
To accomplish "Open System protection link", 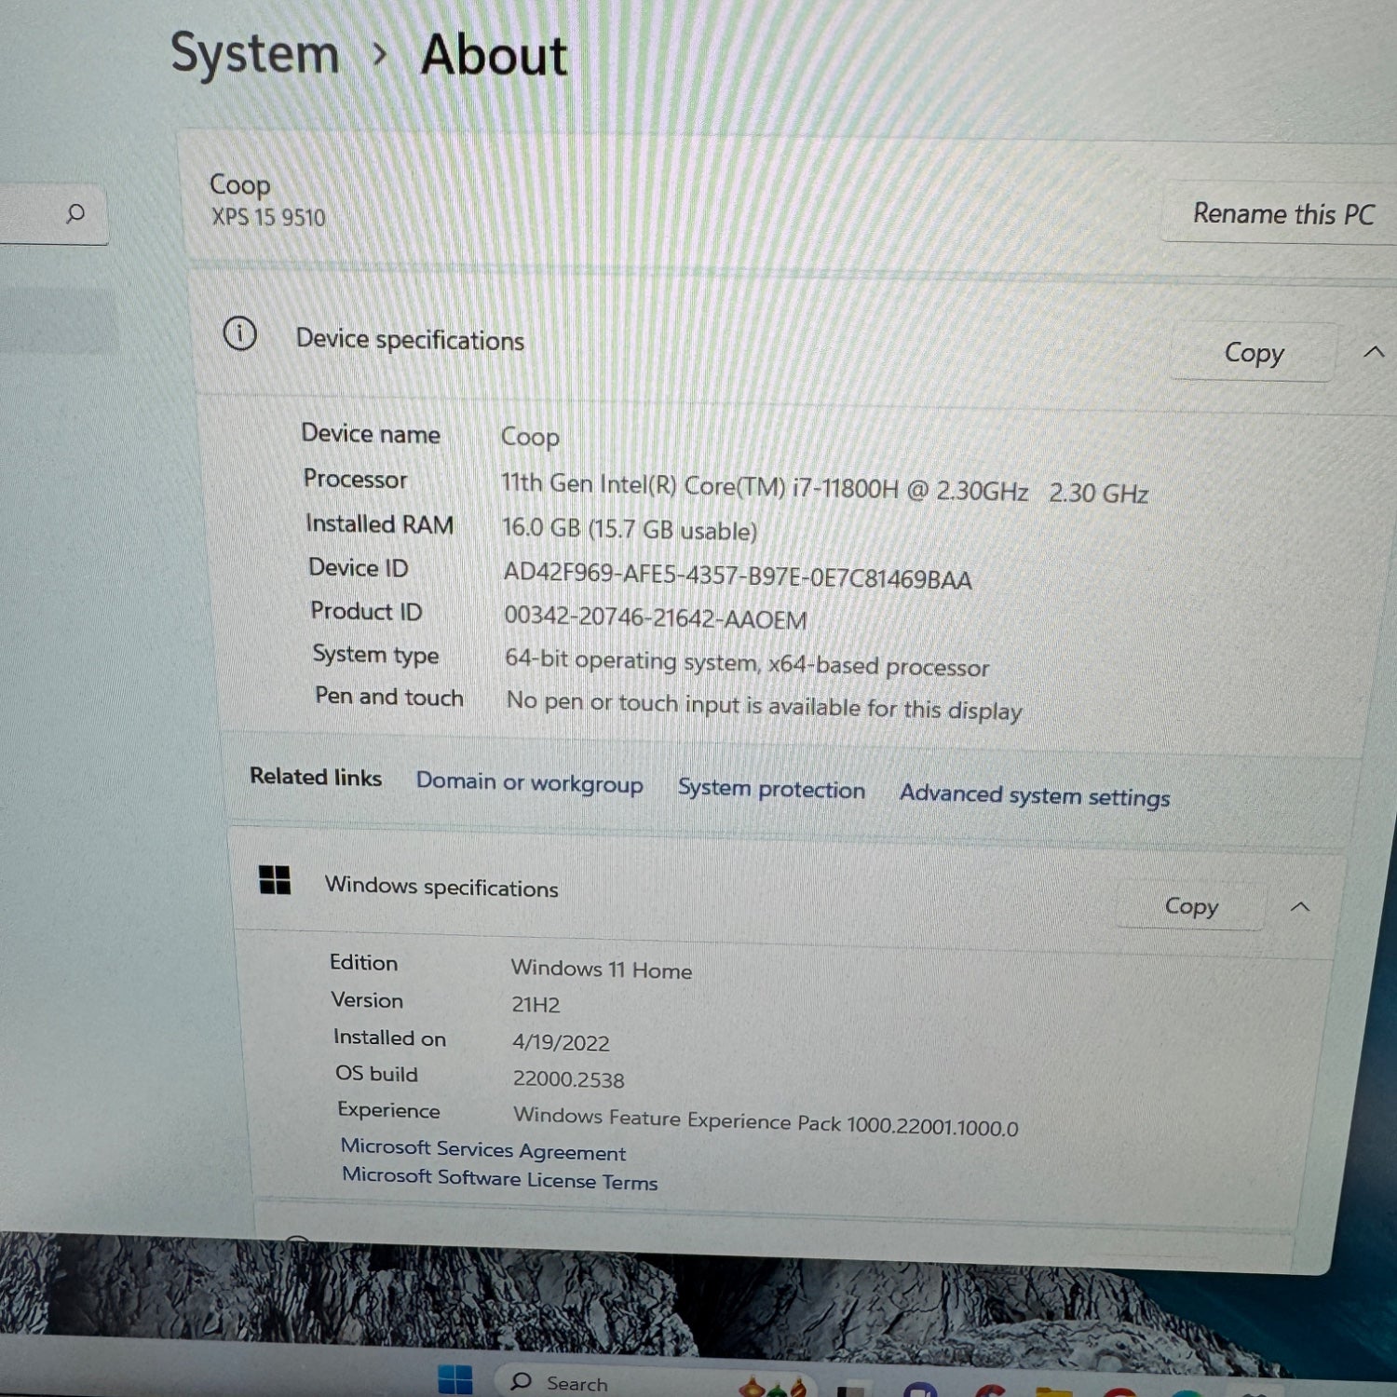I will (771, 789).
